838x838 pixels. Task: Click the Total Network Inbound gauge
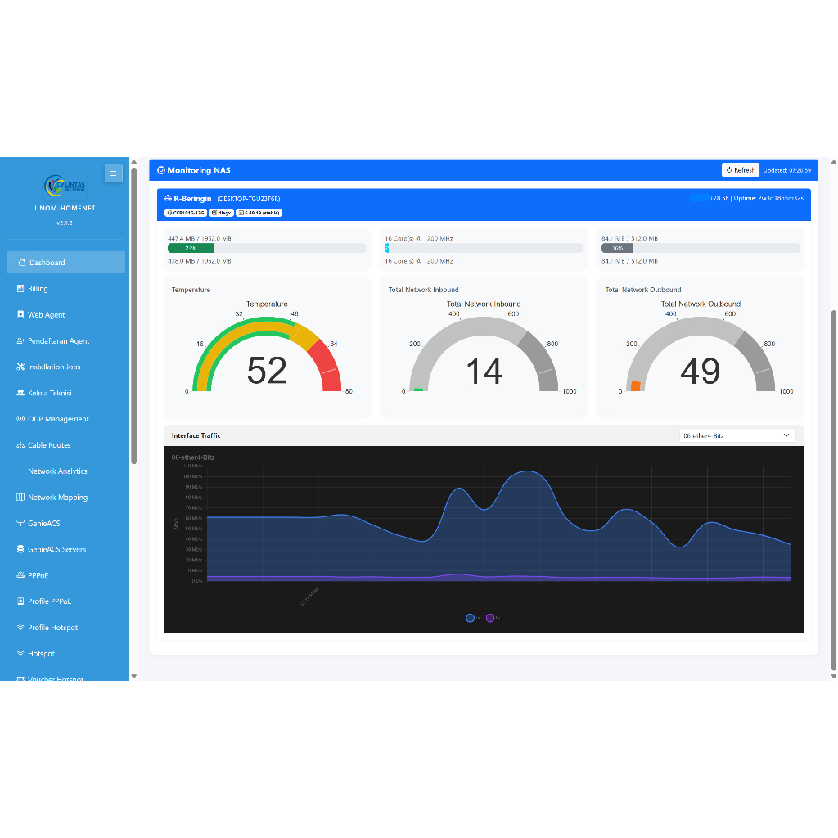click(484, 354)
